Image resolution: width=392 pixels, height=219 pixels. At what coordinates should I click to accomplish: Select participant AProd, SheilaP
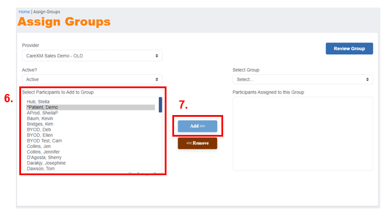tap(91, 113)
